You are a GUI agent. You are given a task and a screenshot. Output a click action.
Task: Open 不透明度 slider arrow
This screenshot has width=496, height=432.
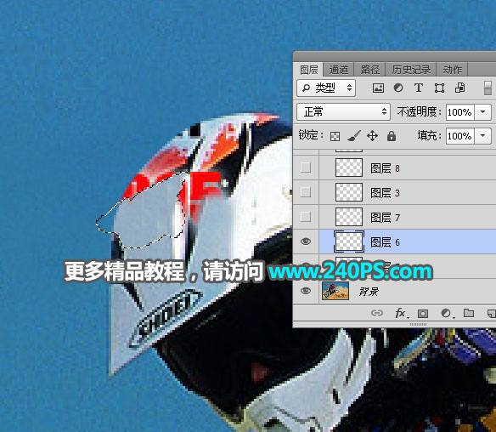click(483, 111)
